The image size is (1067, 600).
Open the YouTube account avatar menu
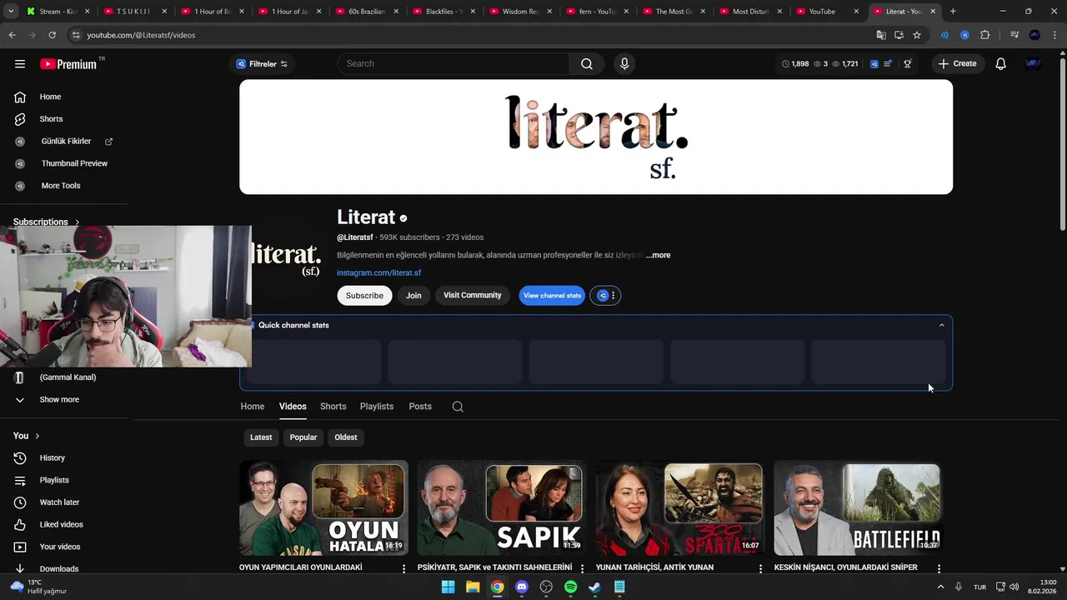coord(1034,64)
